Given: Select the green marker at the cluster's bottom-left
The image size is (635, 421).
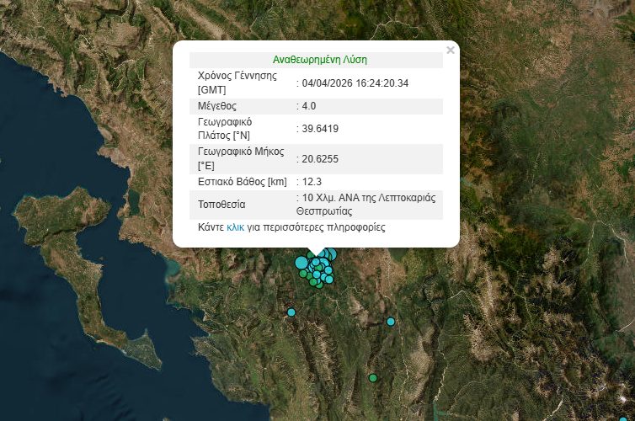Looking at the screenshot, I should [x=303, y=273].
